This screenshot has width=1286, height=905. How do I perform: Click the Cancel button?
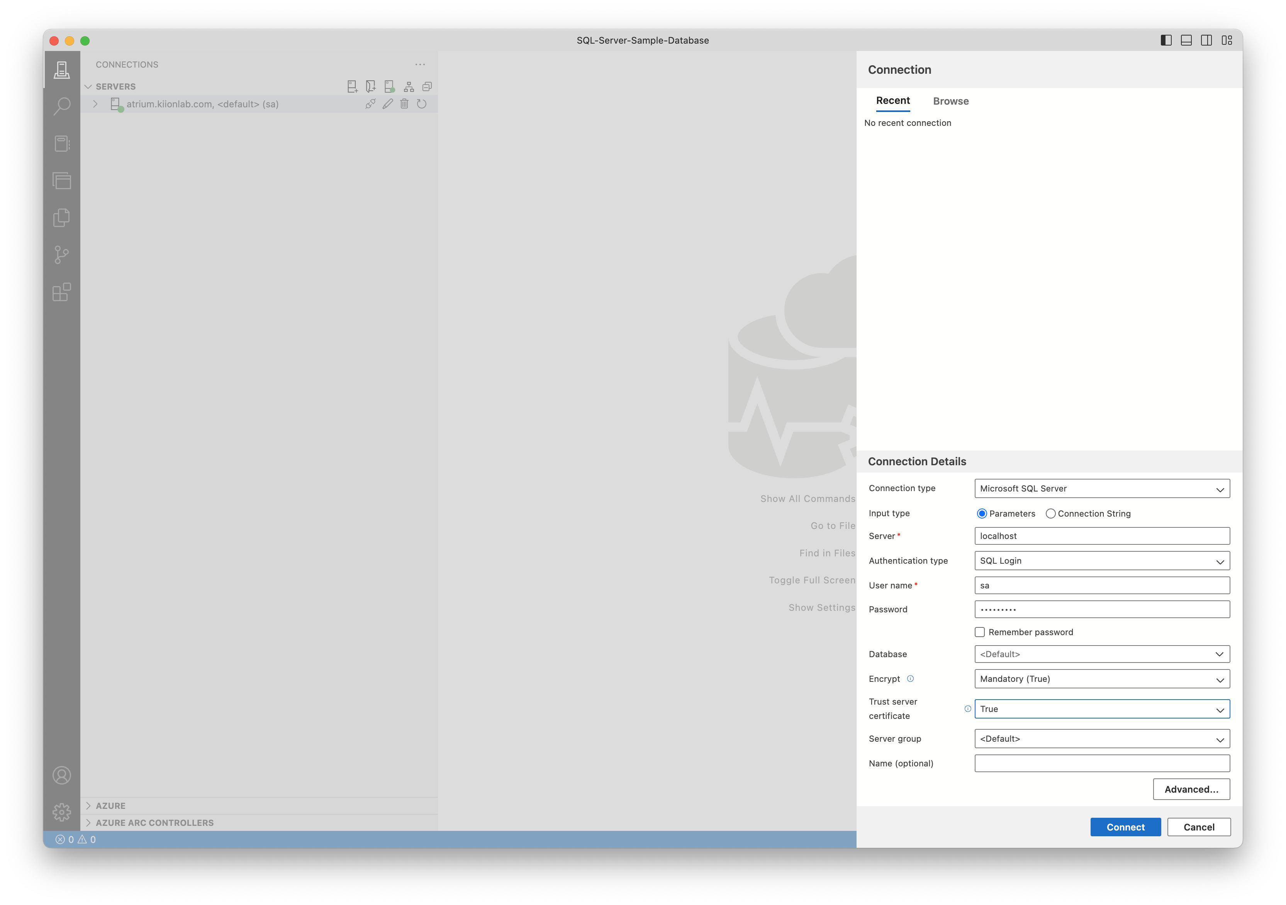[x=1199, y=827]
